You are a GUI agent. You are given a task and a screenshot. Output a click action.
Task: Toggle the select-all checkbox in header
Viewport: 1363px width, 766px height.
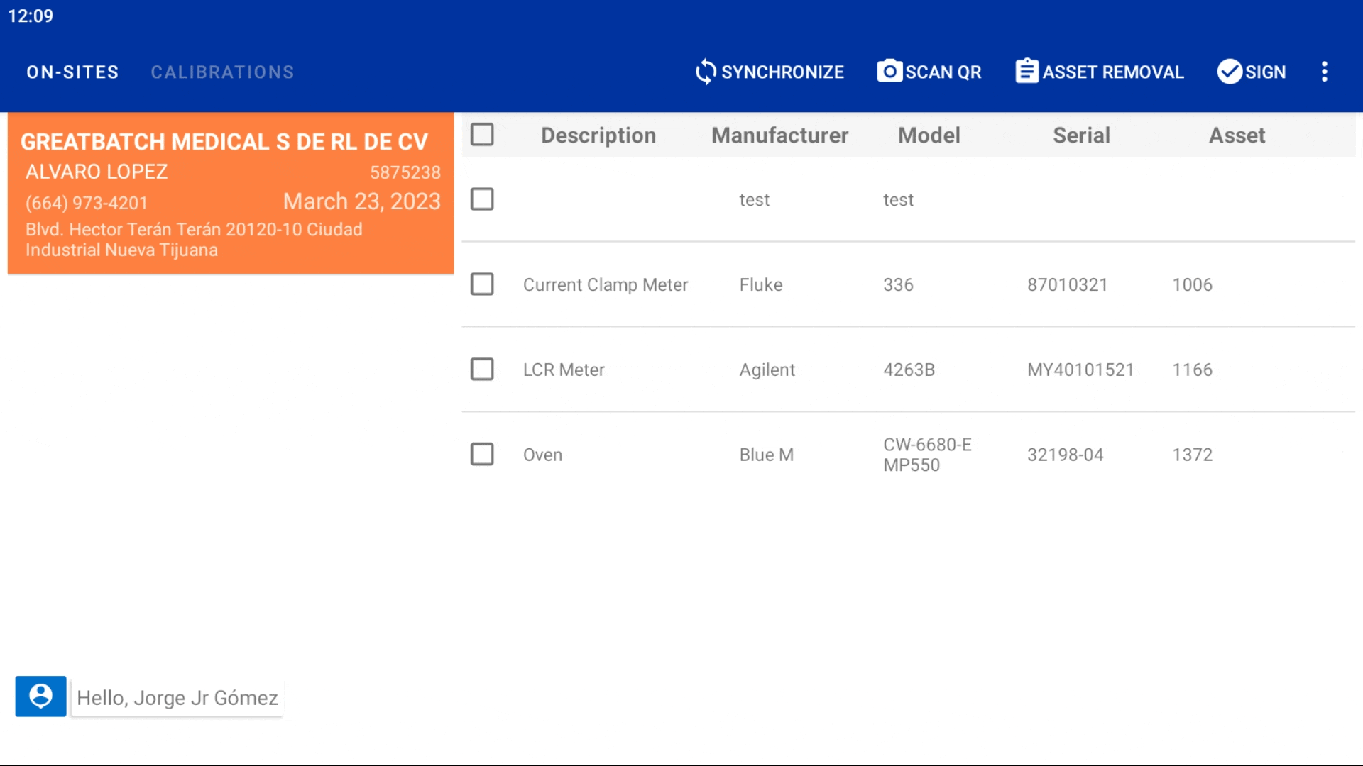tap(482, 135)
